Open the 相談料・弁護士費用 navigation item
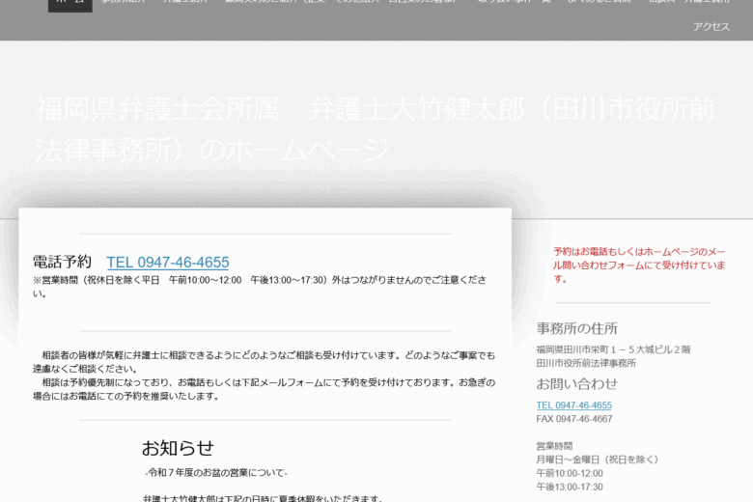Viewport: 753px width, 502px height. [688, 4]
